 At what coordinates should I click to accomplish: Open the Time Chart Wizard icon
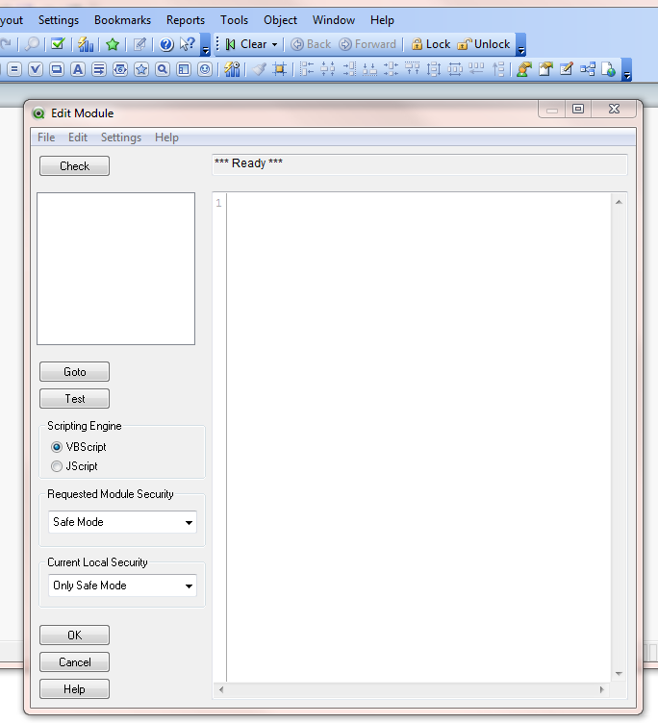[x=232, y=69]
